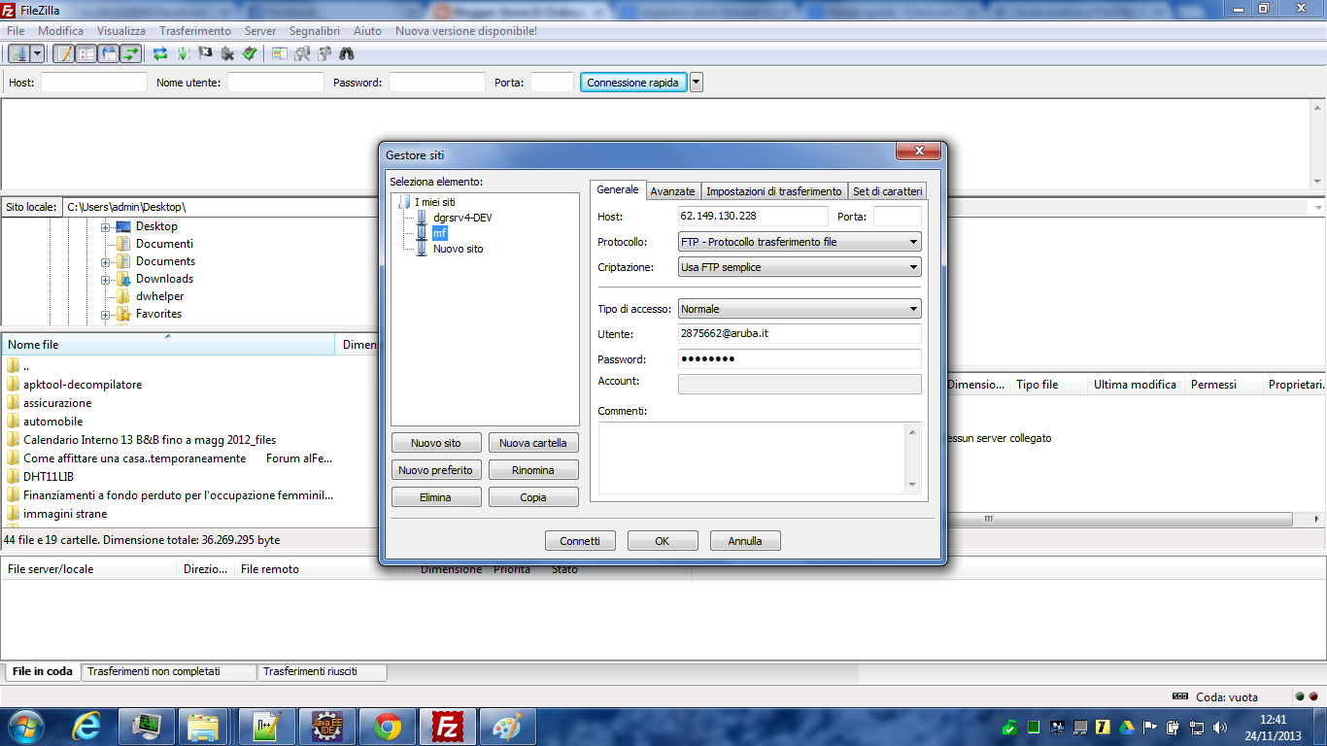
Task: Click the message log vertical scrollbar
Action: (x=1318, y=145)
